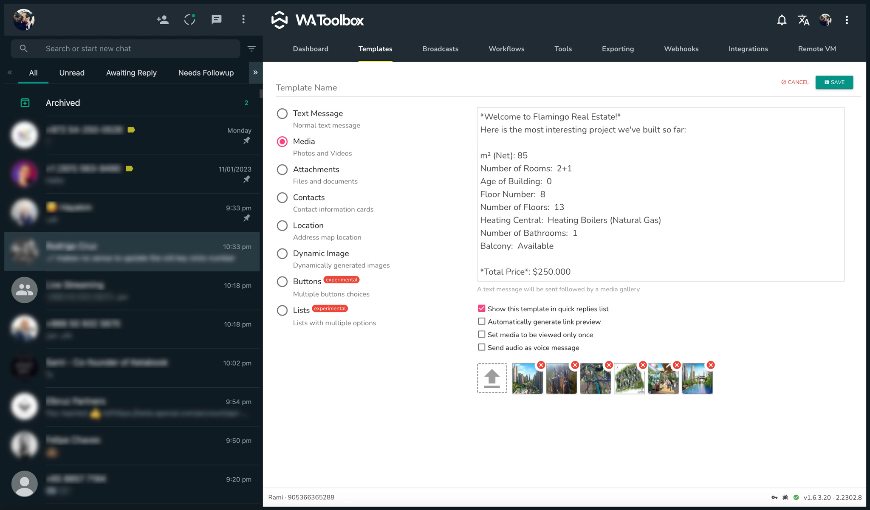Expand chat filter tabs with right chevrons
Image resolution: width=870 pixels, height=510 pixels.
coord(255,73)
